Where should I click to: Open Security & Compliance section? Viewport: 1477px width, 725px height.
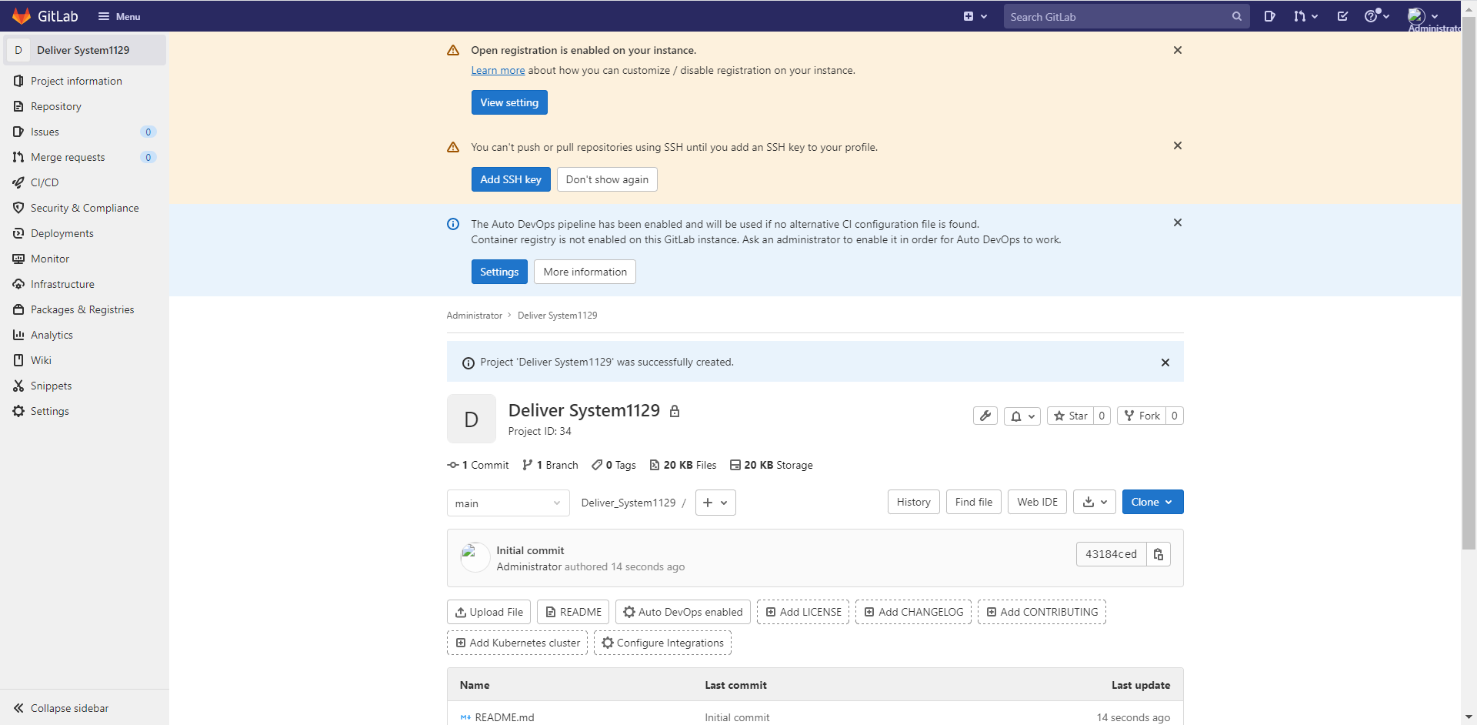pos(83,208)
